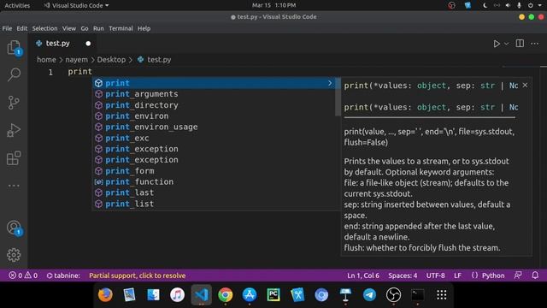Expand run options dropdown next to play
The image size is (547, 308).
507,44
